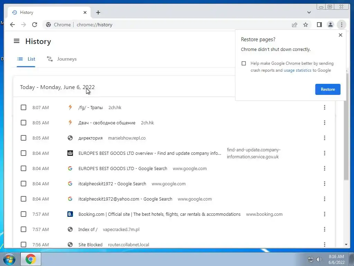The width and height of the screenshot is (354, 266).
Task: Check the EUROPE'S BEST GOODS LTD overview checkbox
Action: [24, 153]
